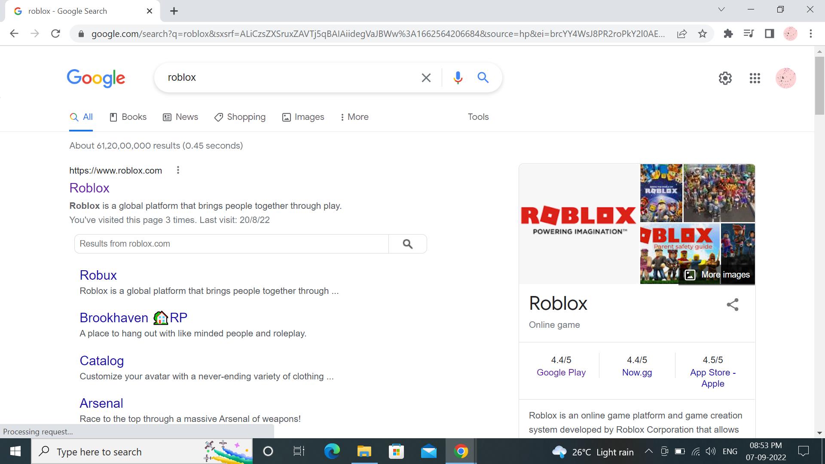
Task: Open Now.gg rating link
Action: (x=637, y=372)
